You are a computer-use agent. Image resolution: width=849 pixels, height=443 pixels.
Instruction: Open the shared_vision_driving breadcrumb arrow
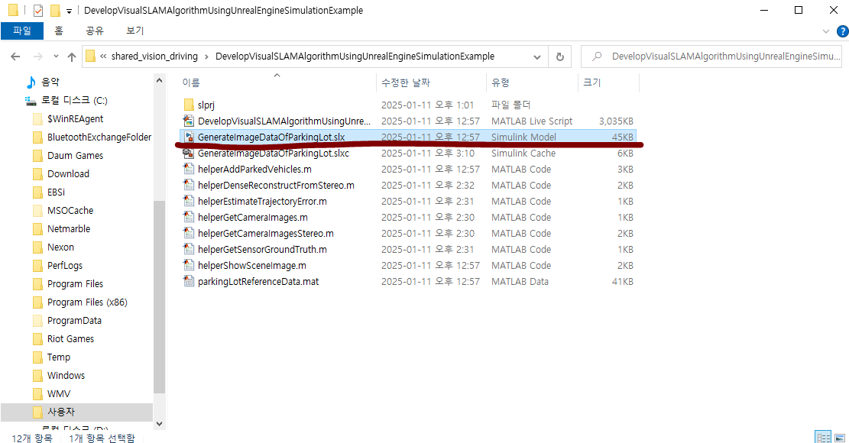tap(206, 57)
